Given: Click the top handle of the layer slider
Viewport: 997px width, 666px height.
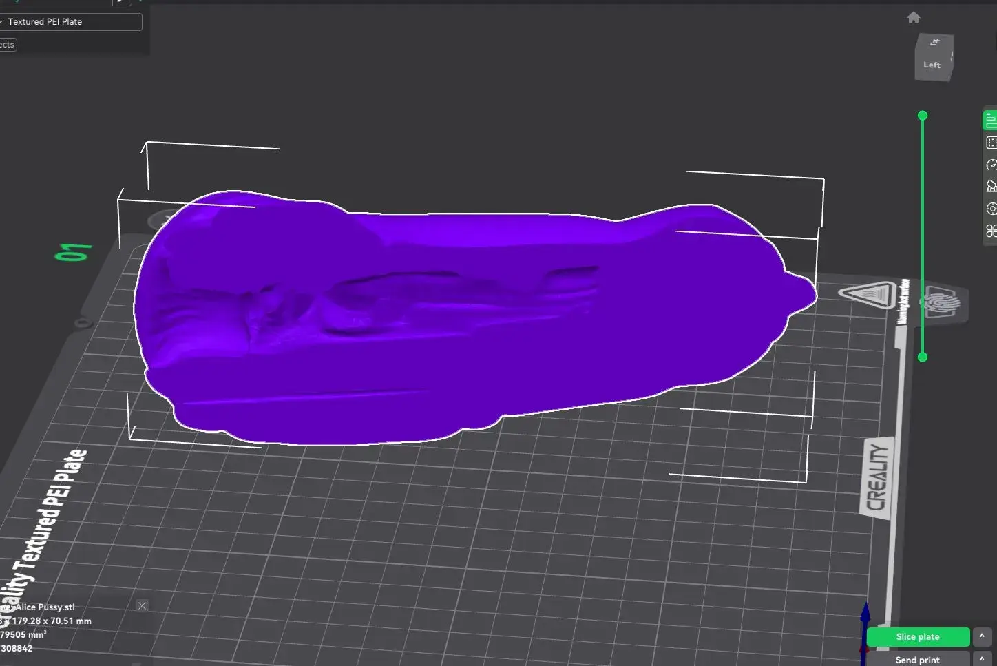Looking at the screenshot, I should pos(923,116).
